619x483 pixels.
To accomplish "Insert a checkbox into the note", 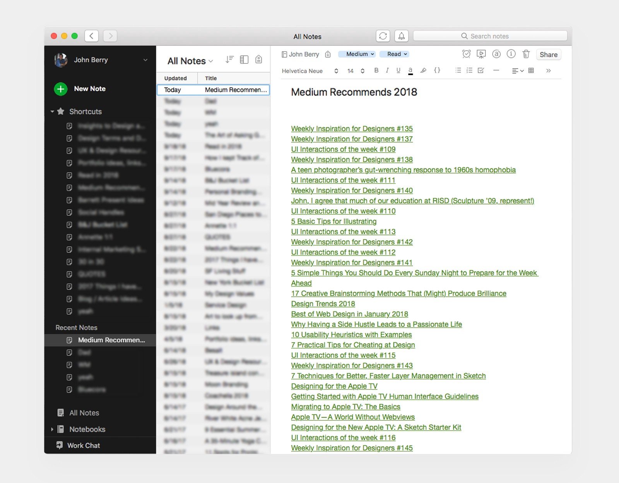I will [x=481, y=71].
